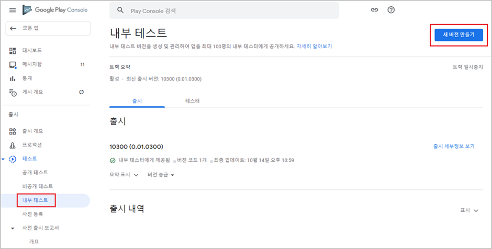The height and width of the screenshot is (249, 492).
Task: Click the 새 버전 만들기 button
Action: pos(459,35)
